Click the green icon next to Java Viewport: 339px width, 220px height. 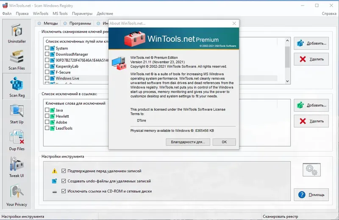(x=52, y=110)
